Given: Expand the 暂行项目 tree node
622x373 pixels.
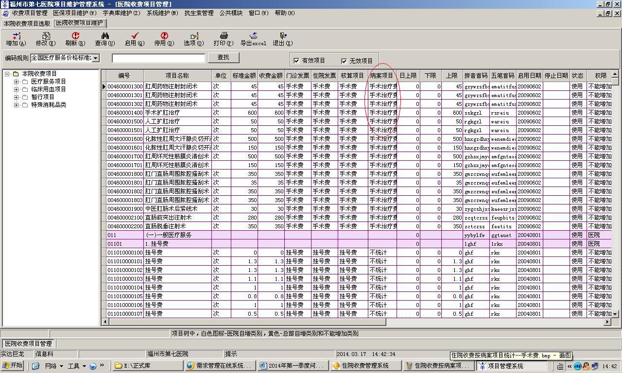Looking at the screenshot, I should (17, 97).
